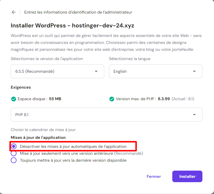Click the Installer WordPress dialog title
The width and height of the screenshot is (214, 194).
[x=72, y=25]
